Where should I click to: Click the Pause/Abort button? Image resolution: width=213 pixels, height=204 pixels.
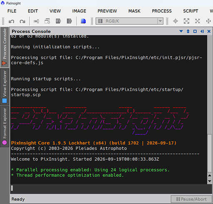[x=191, y=199]
